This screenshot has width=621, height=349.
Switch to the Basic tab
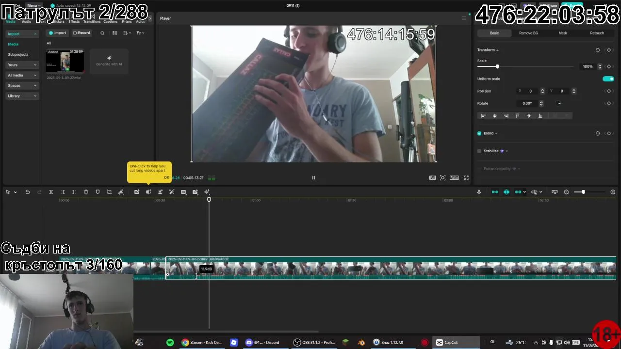494,33
